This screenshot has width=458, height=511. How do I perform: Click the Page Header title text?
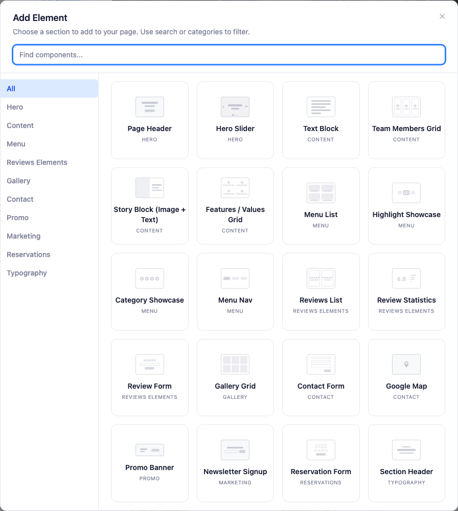(x=150, y=129)
